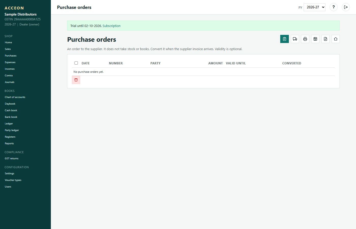Click the AMOUNT column header

215,63
